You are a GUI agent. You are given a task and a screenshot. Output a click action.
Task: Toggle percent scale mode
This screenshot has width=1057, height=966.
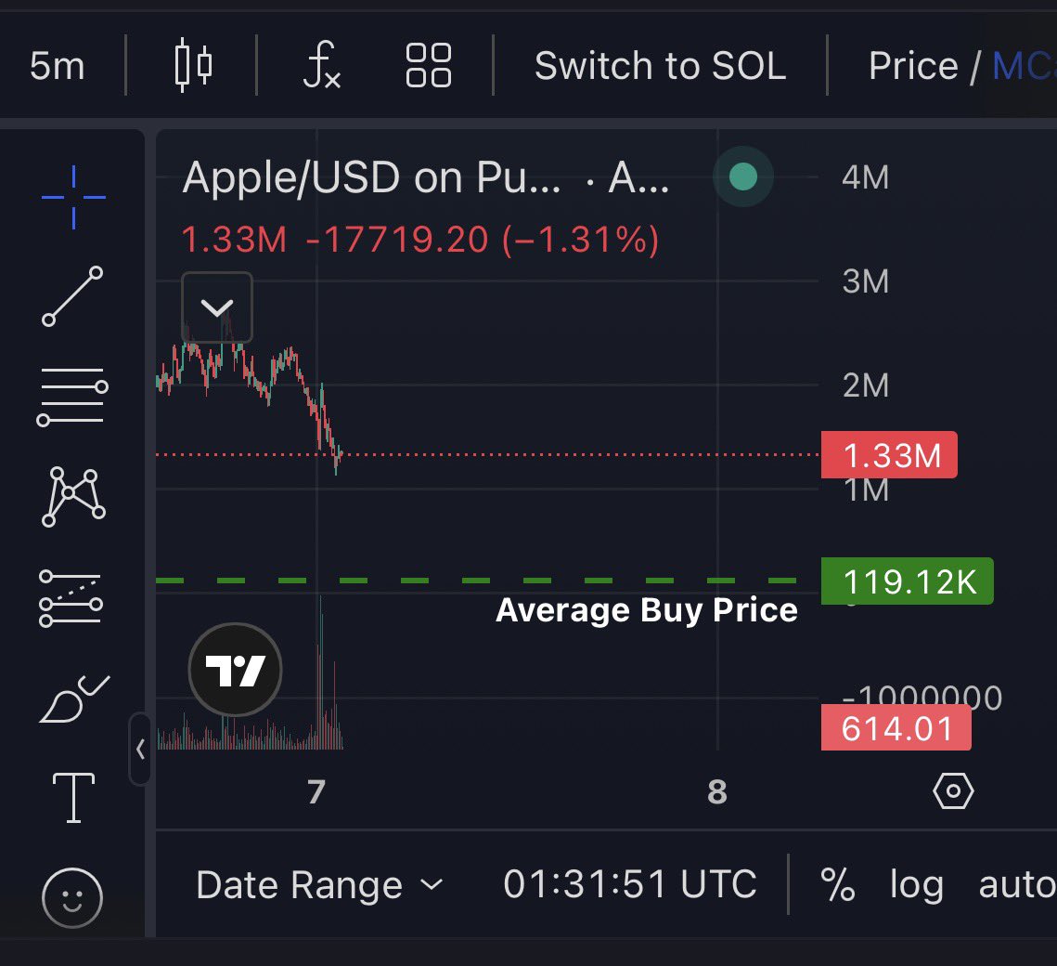(x=838, y=885)
